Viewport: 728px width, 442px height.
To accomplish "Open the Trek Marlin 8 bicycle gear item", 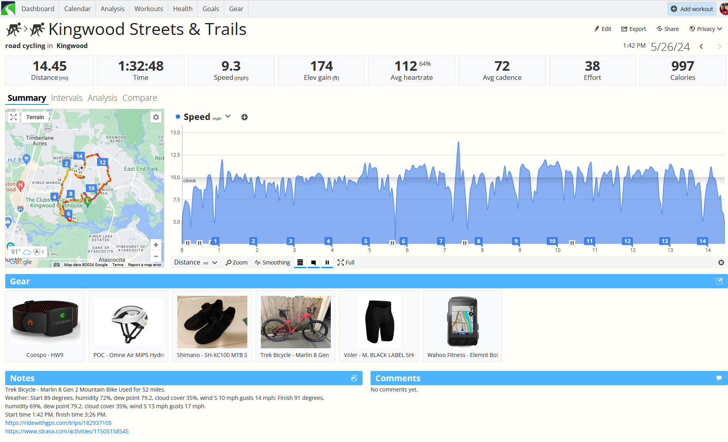I will [x=295, y=326].
